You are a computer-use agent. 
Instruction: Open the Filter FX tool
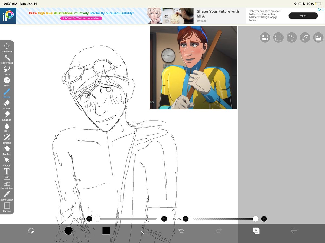point(7,82)
